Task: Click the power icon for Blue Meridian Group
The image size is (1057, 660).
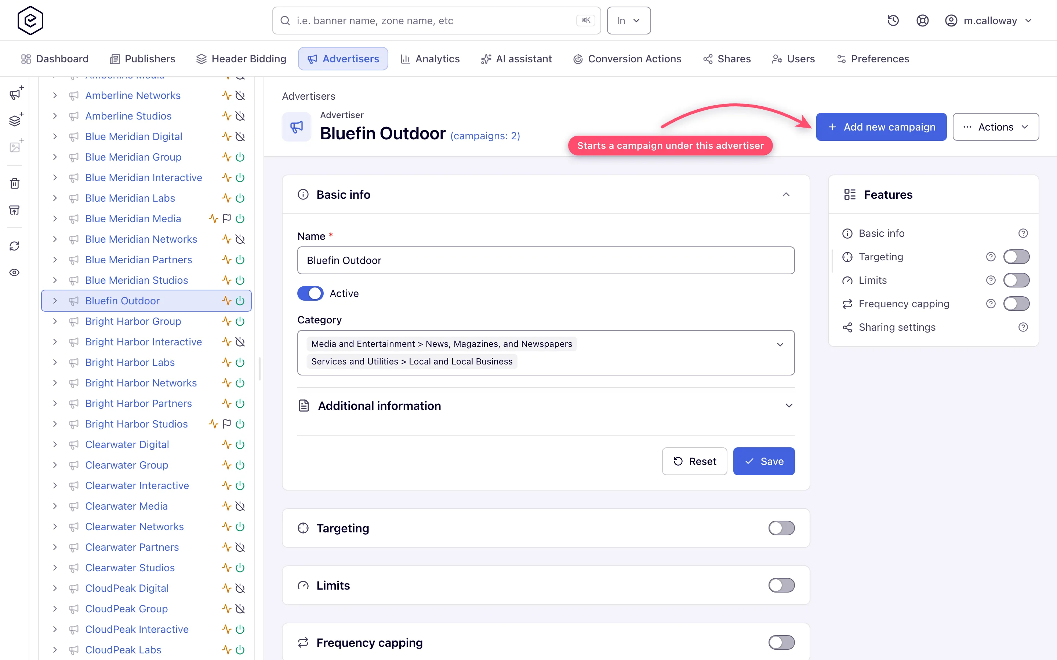Action: 240,157
